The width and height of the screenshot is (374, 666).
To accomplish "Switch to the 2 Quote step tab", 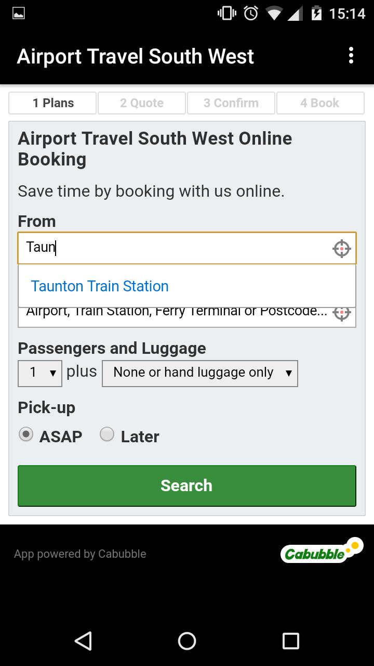I will click(x=142, y=103).
